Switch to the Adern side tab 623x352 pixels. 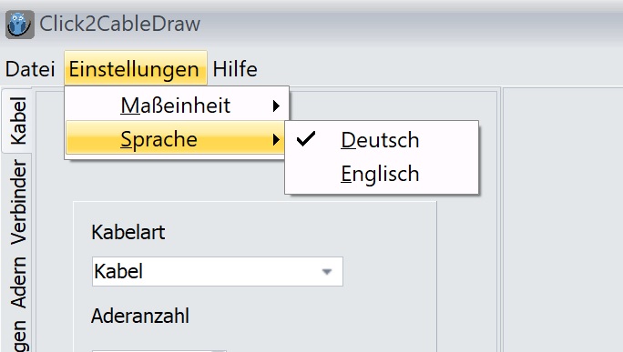(x=18, y=282)
